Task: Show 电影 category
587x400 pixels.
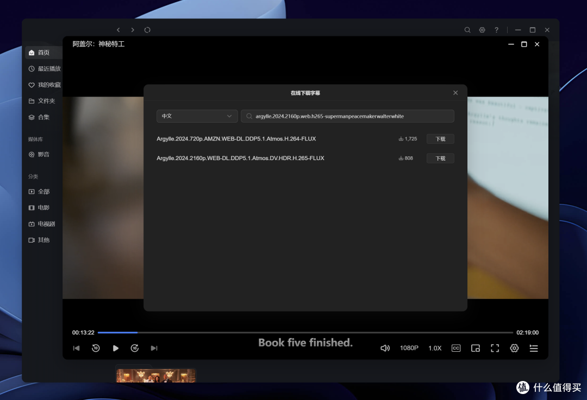Action: coord(39,207)
